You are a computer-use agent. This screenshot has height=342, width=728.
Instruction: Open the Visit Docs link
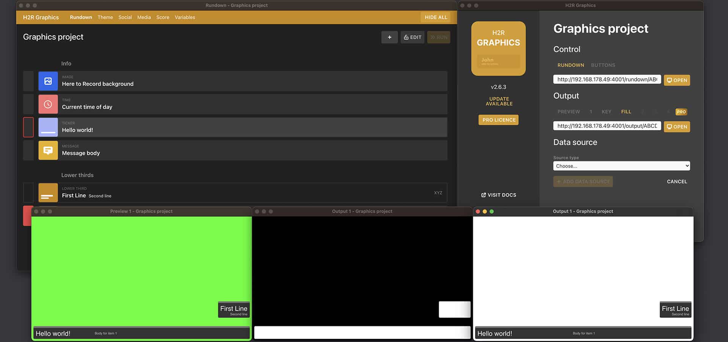coord(499,195)
